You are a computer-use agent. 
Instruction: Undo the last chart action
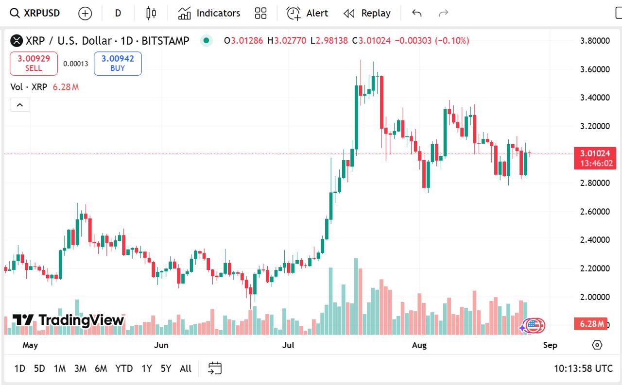coord(416,13)
